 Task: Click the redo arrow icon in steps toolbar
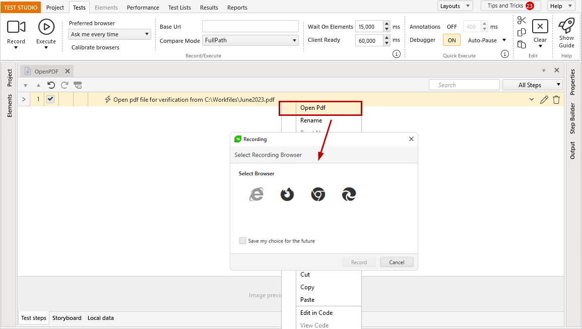tap(64, 85)
